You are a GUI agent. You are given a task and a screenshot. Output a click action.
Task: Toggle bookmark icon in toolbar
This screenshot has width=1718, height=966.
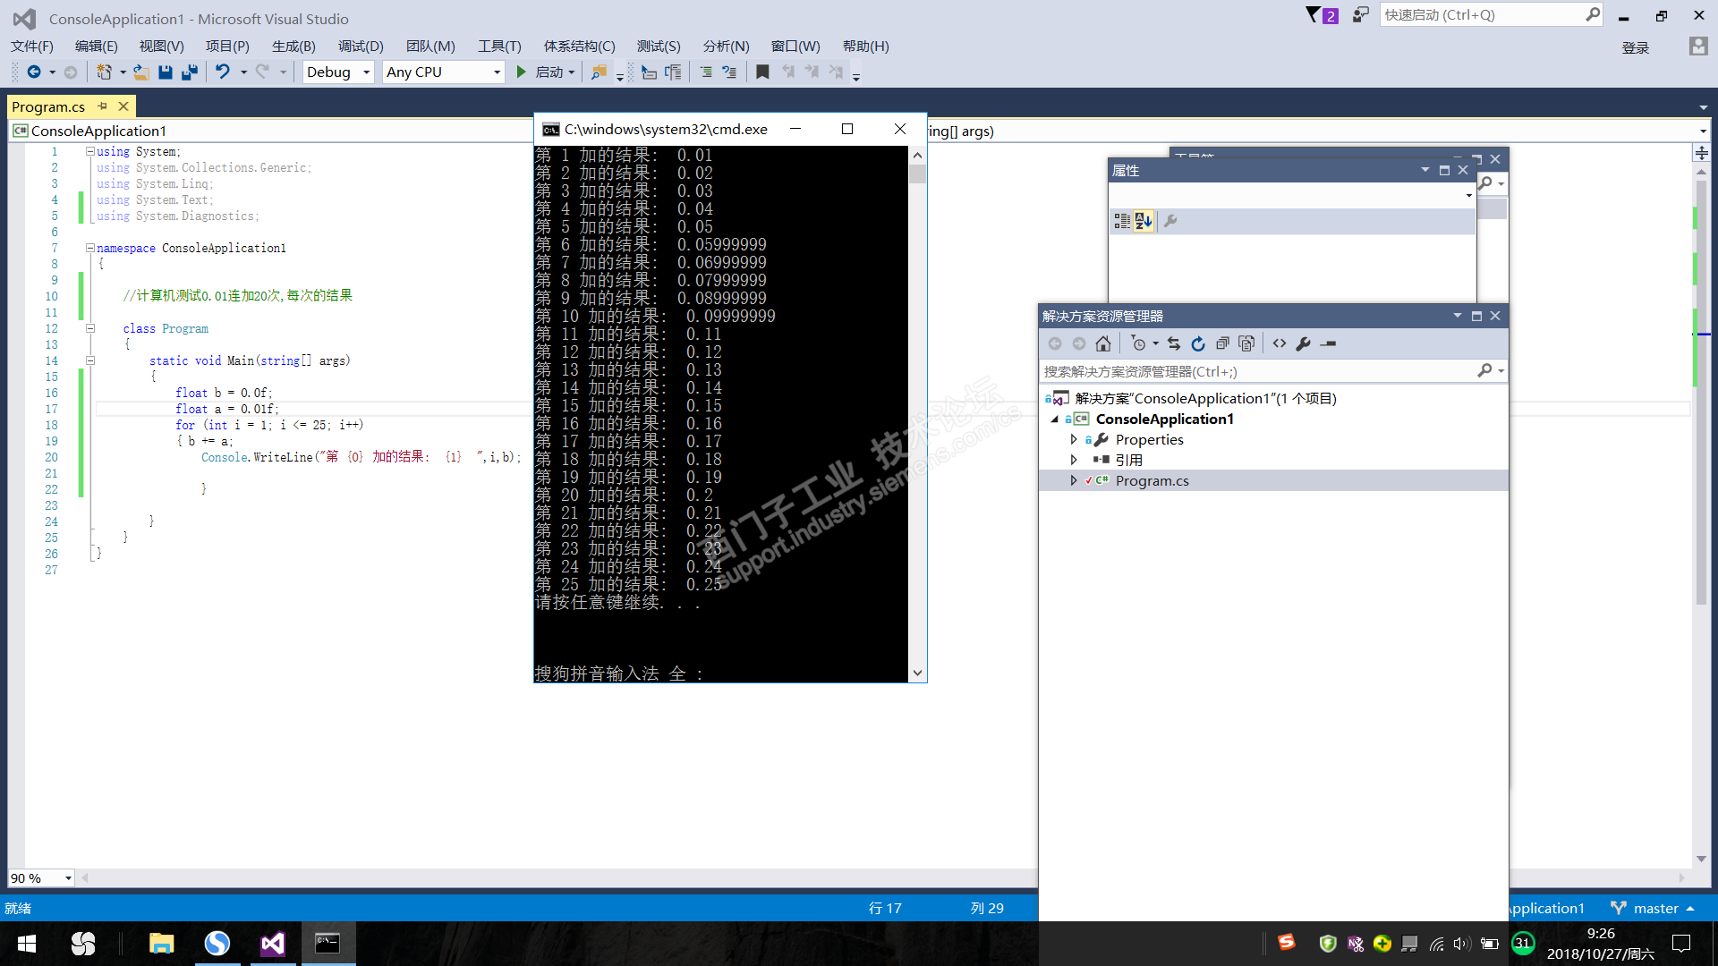[x=762, y=72]
